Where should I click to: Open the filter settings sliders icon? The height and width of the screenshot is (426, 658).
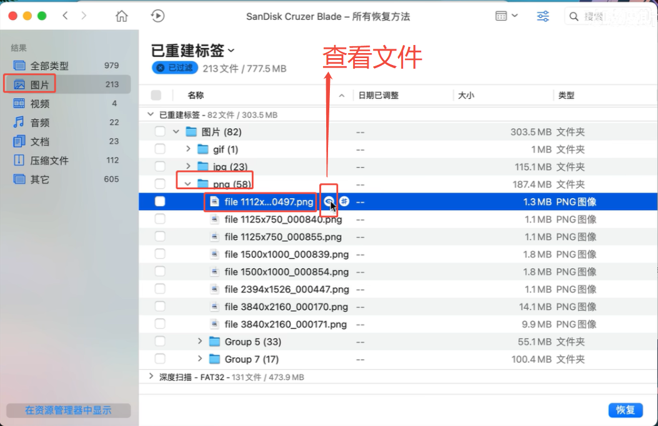tap(543, 16)
